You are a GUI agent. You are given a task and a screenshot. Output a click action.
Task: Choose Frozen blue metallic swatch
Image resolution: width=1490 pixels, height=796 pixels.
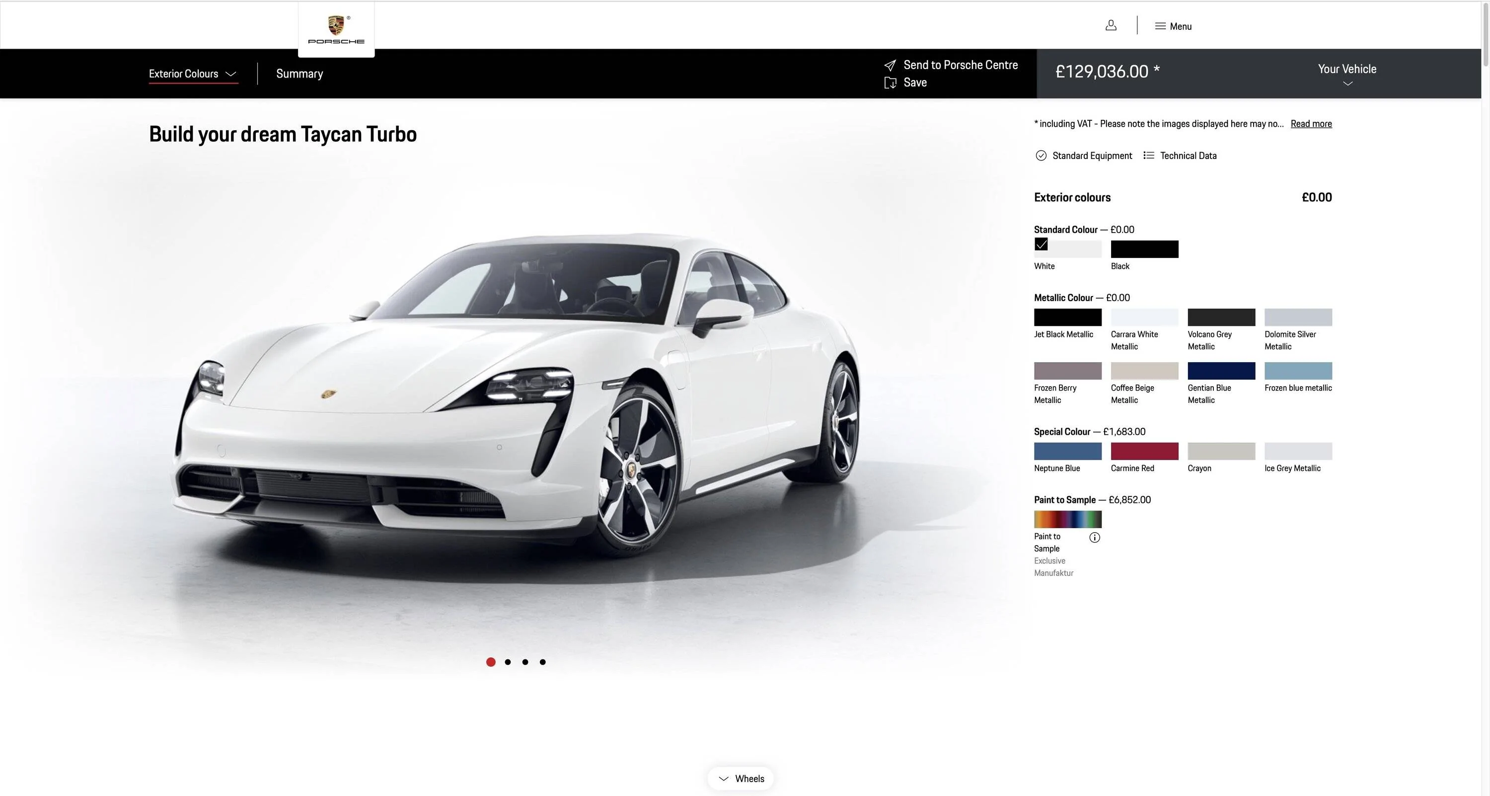[1298, 371]
